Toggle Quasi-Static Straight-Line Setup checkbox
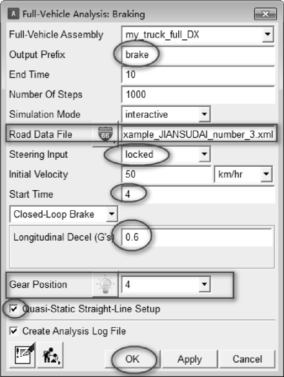 [14, 308]
